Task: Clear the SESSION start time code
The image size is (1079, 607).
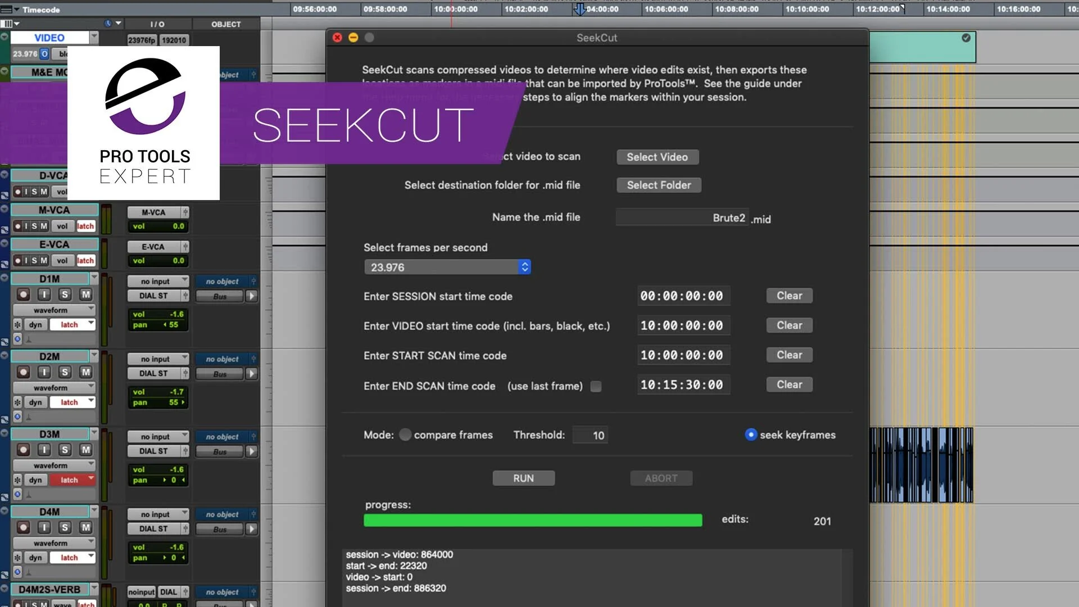Action: click(x=789, y=296)
